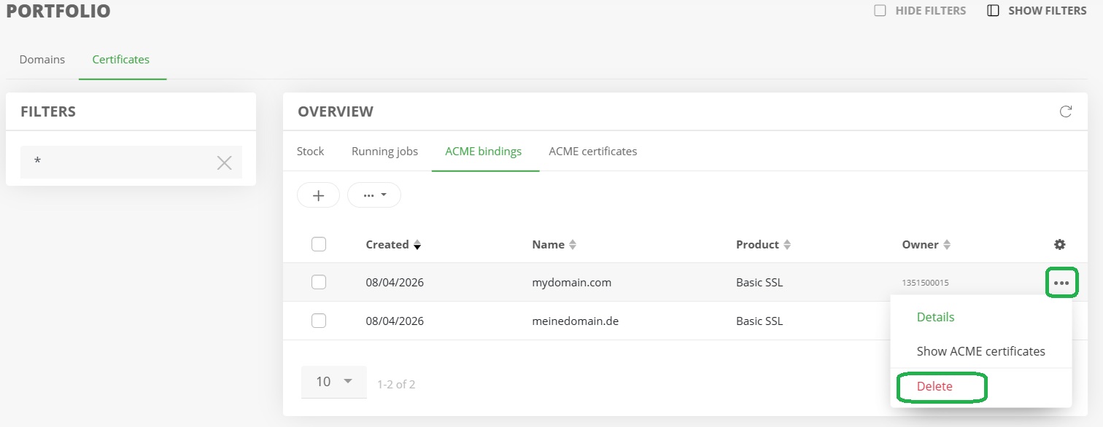The image size is (1103, 427).
Task: Open three-dot actions for mydomain.com row
Action: [x=1061, y=283]
